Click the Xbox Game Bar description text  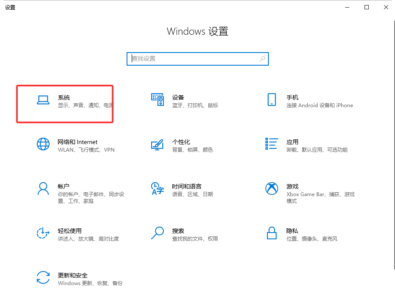click(x=320, y=198)
